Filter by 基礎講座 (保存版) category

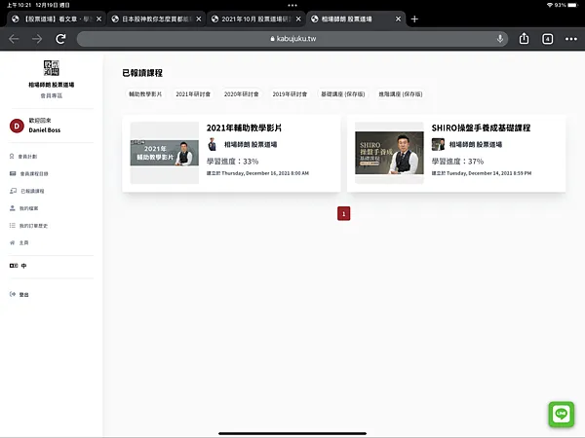tap(343, 94)
